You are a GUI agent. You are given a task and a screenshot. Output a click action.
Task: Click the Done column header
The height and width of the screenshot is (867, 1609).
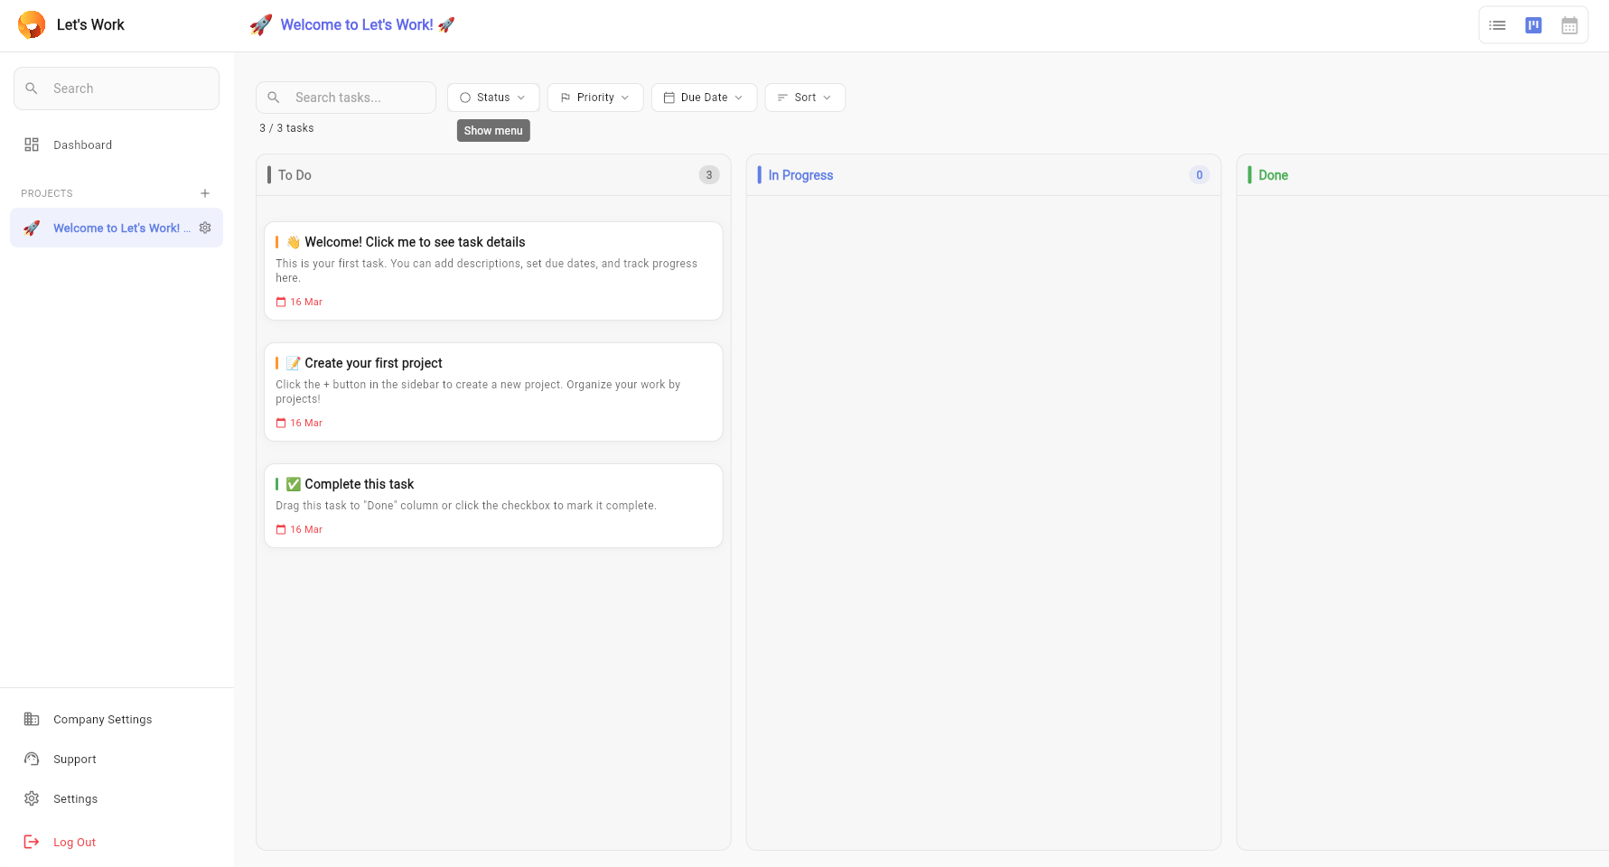pyautogui.click(x=1422, y=175)
